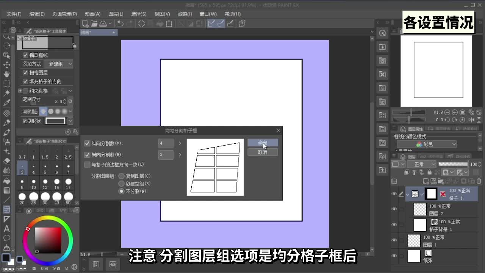Select the Hand pan tool

[6, 74]
